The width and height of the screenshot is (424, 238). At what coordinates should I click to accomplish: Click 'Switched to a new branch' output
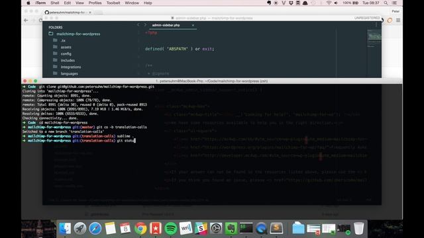pos(63,132)
